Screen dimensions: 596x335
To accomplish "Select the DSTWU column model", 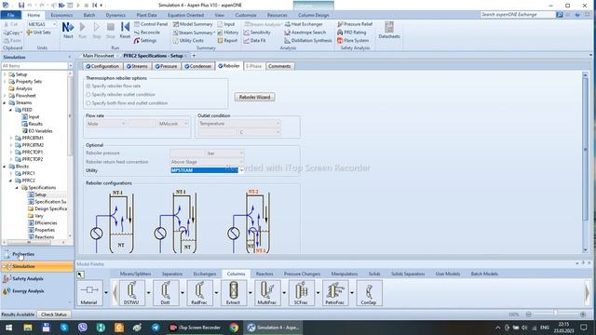I will click(x=131, y=293).
